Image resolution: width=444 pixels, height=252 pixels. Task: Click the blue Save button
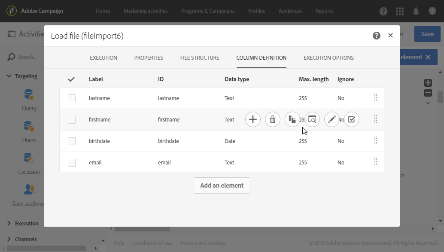click(427, 34)
